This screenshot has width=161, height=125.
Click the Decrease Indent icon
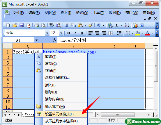point(119,33)
